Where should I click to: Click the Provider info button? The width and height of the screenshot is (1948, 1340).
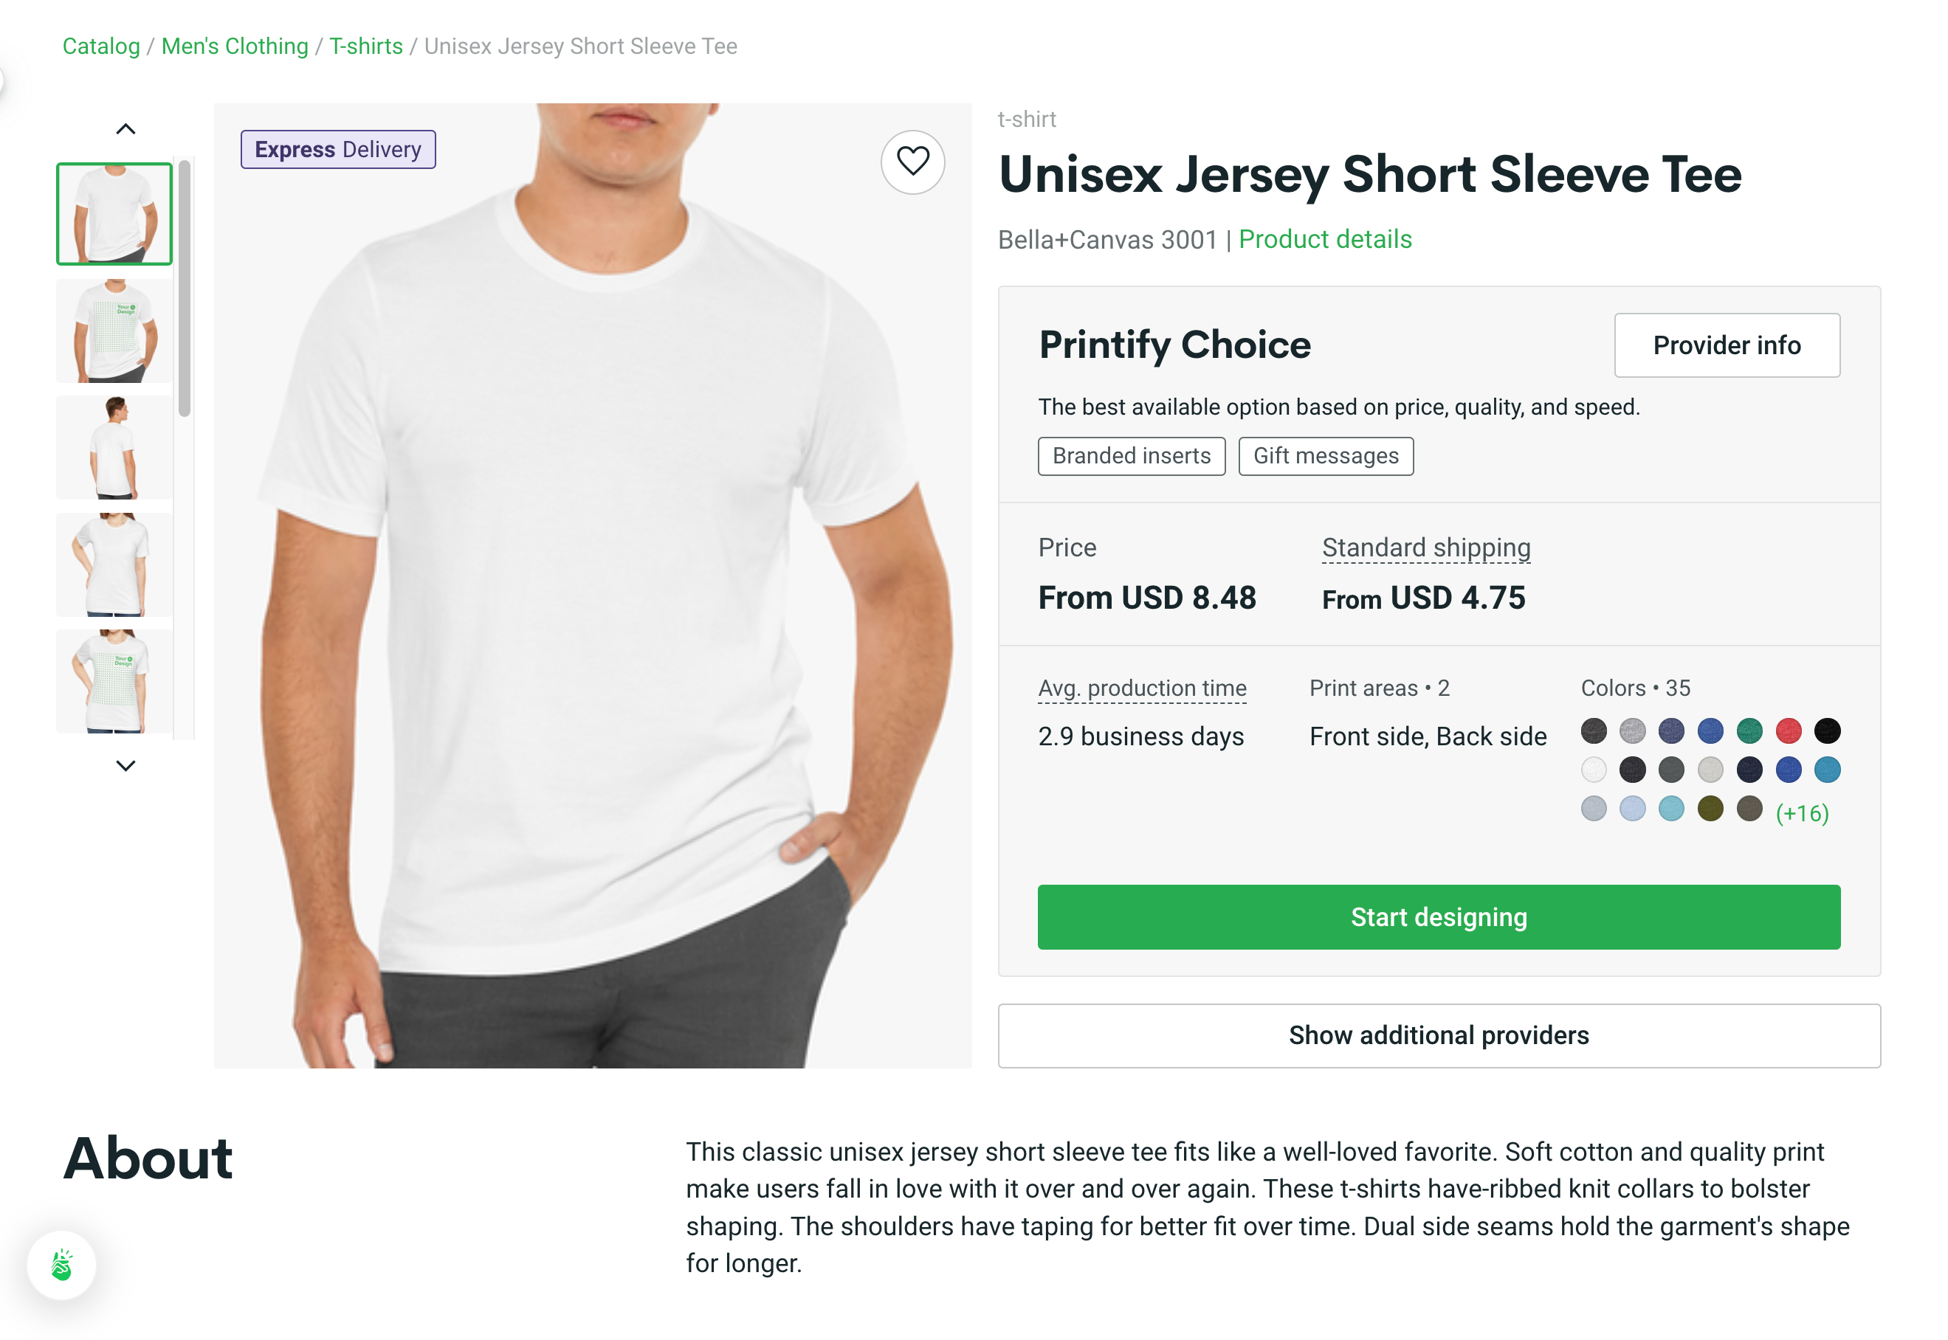coord(1726,345)
